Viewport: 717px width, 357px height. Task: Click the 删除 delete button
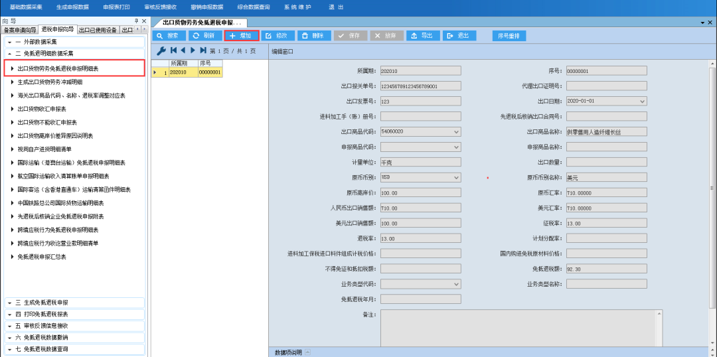[x=314, y=36]
